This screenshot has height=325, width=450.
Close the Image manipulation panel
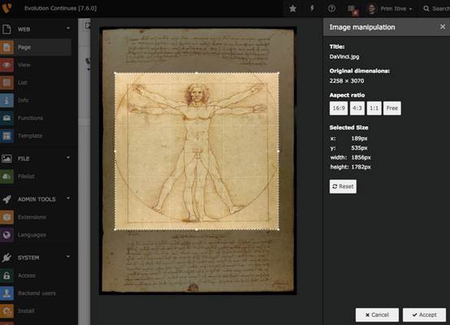pos(443,27)
